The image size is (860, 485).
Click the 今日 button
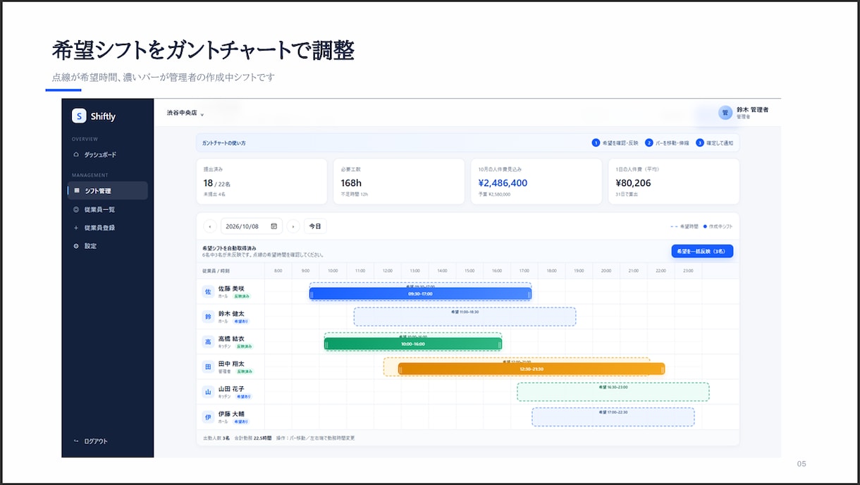(x=315, y=226)
